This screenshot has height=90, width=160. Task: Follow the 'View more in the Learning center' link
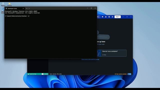click(x=90, y=59)
